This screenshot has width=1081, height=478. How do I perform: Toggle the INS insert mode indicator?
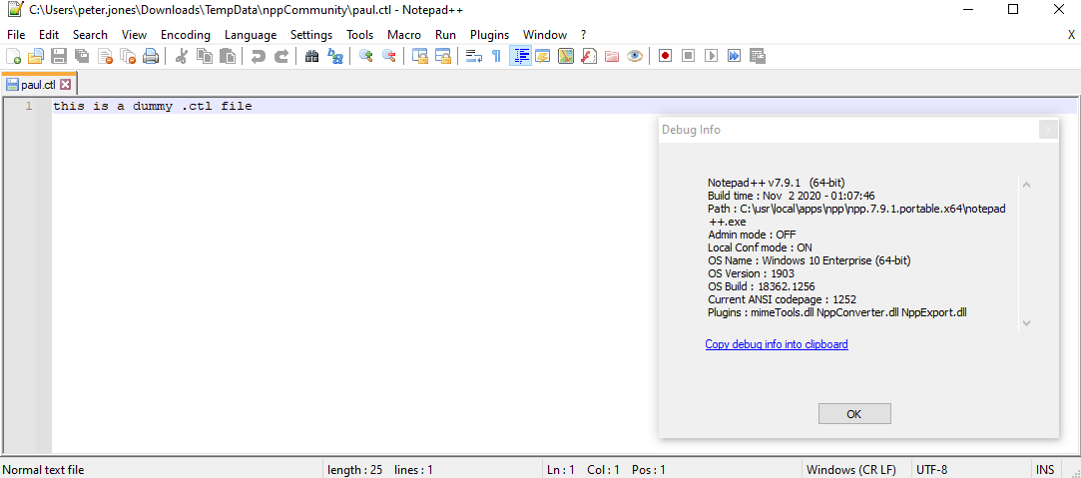click(x=1044, y=470)
